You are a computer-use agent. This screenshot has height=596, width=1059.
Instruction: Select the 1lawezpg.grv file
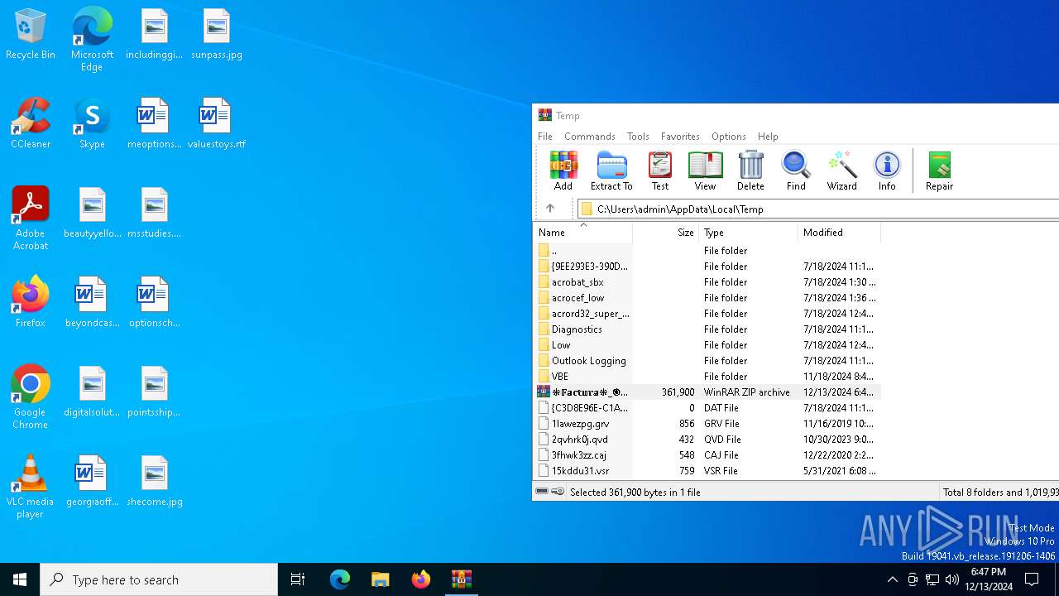click(x=707, y=423)
